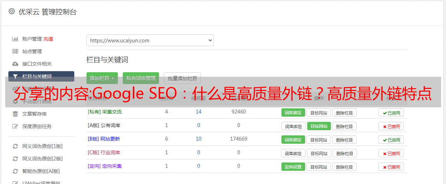Click 目标网站 in the 行业词库 row
The image size is (446, 184).
point(319,153)
